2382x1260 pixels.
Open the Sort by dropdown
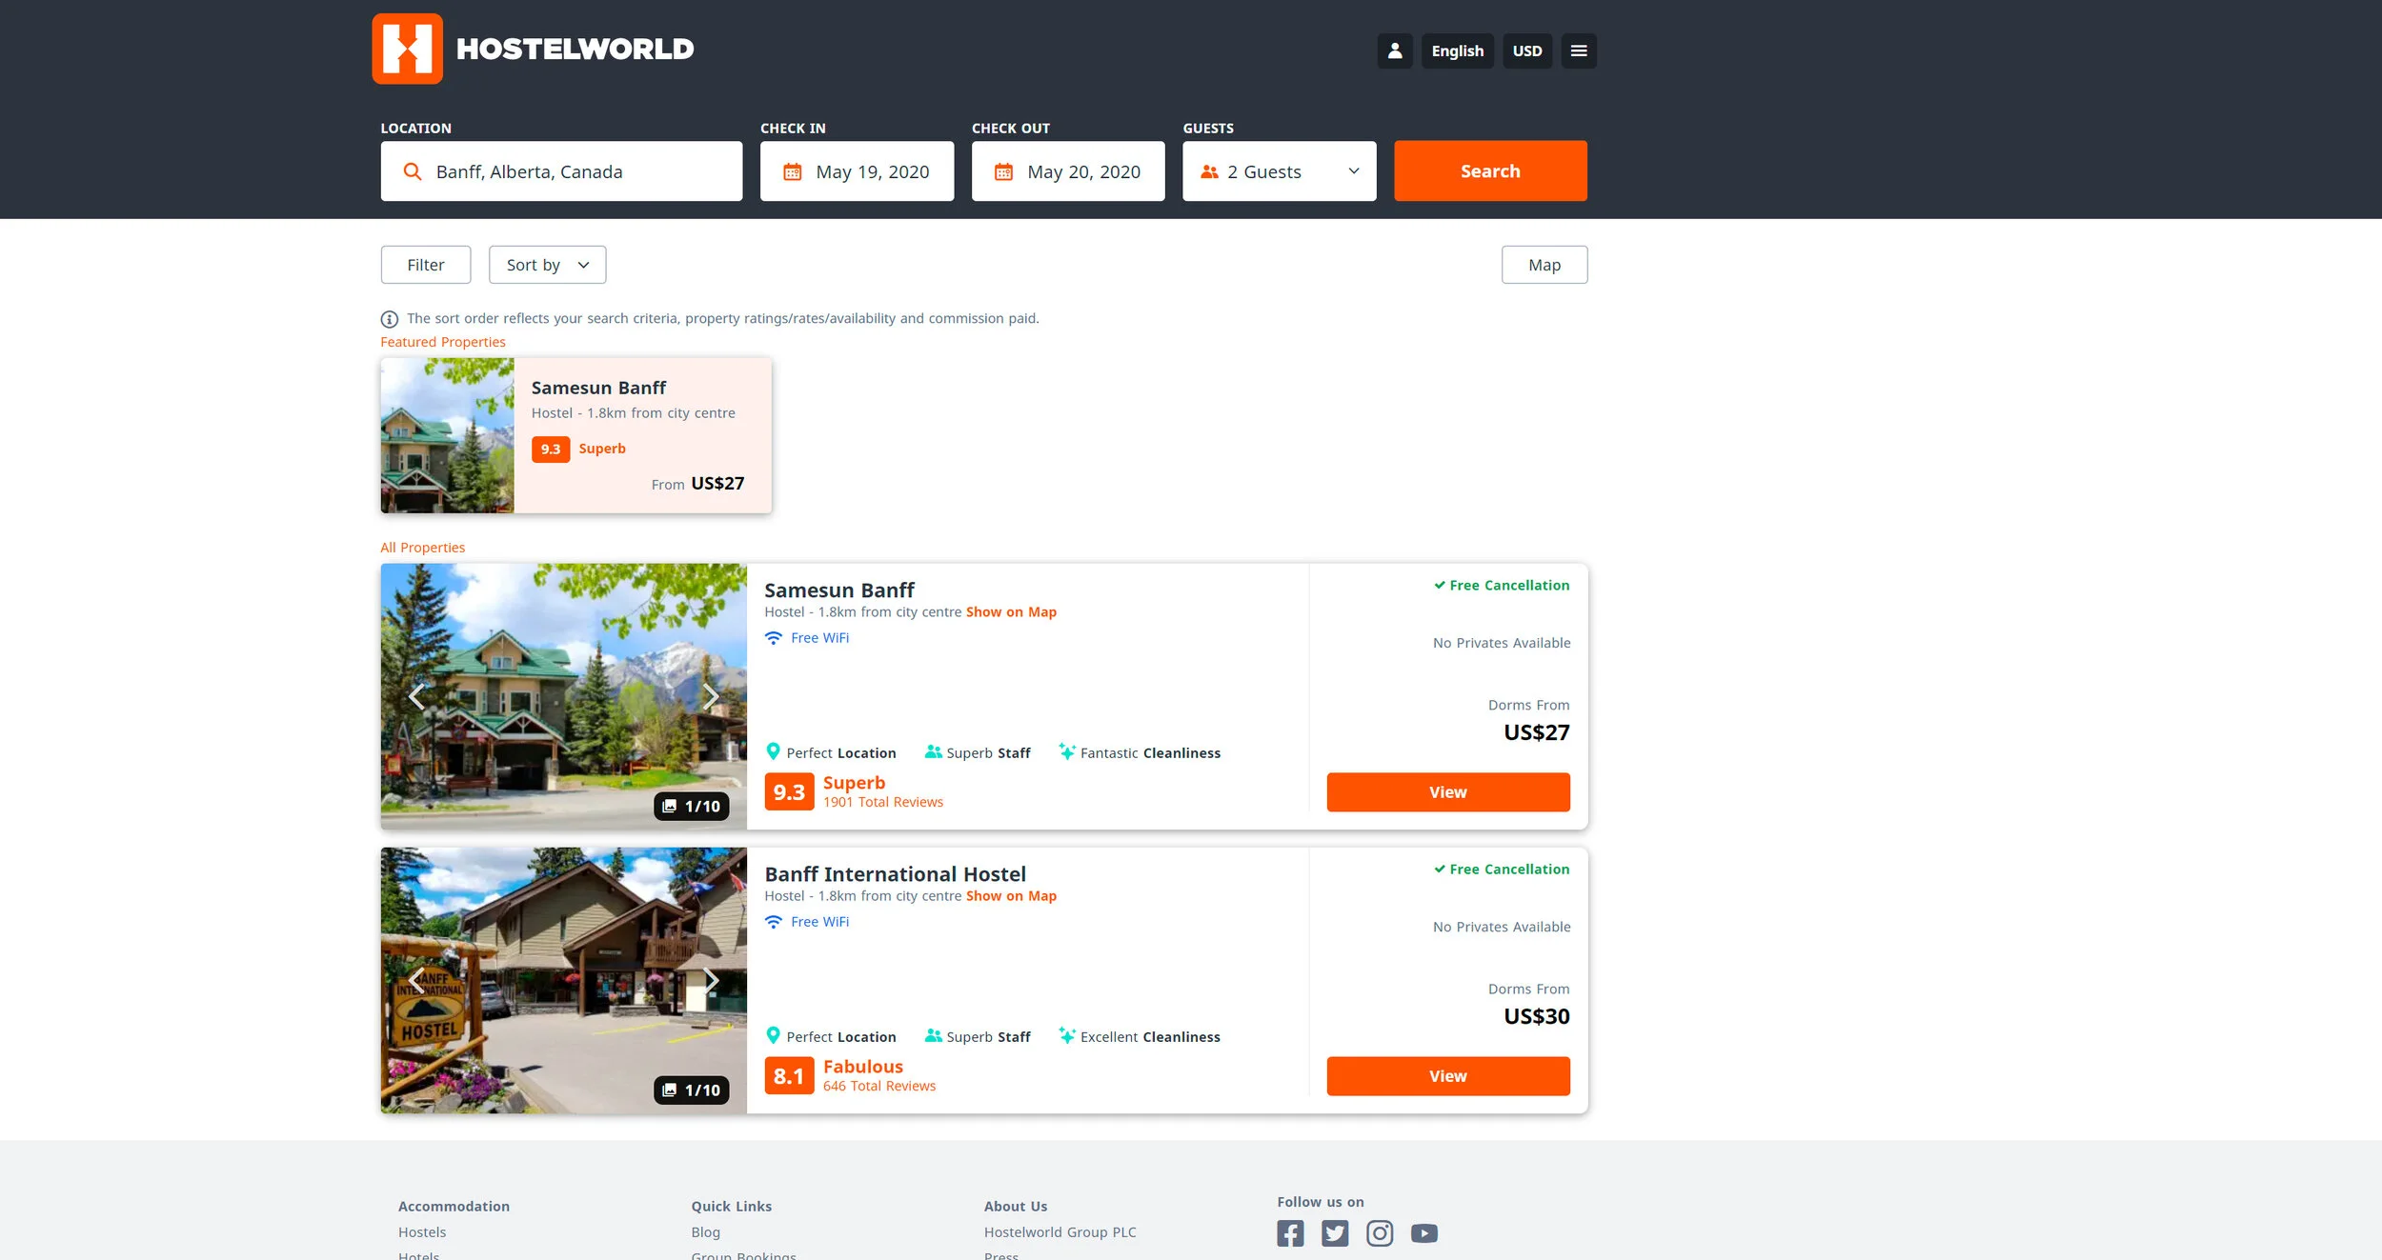tap(547, 265)
